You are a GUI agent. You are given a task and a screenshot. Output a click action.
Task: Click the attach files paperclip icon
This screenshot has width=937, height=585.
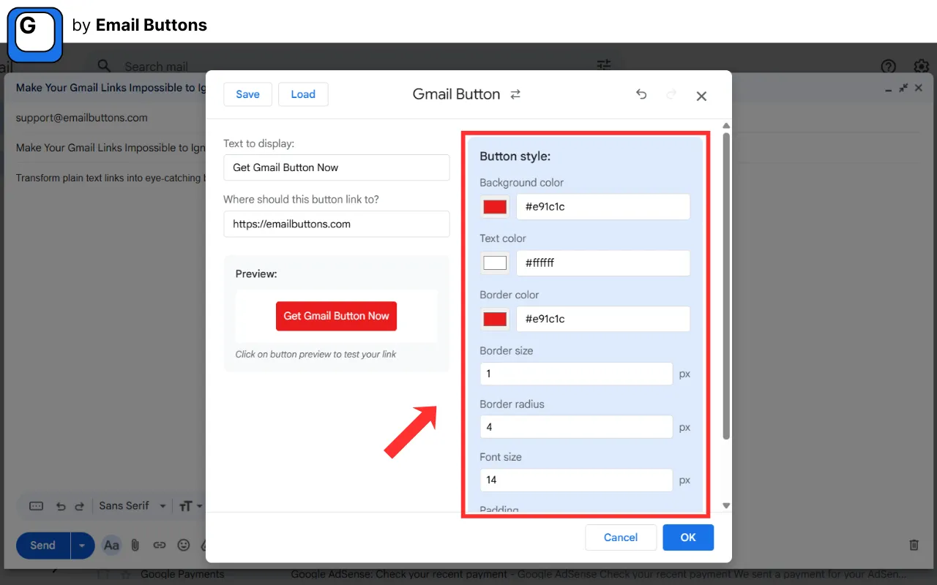pyautogui.click(x=135, y=545)
